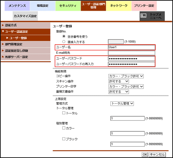173x158 pixels.
Task: Open the 管理方式 dropdown
Action: (122, 104)
